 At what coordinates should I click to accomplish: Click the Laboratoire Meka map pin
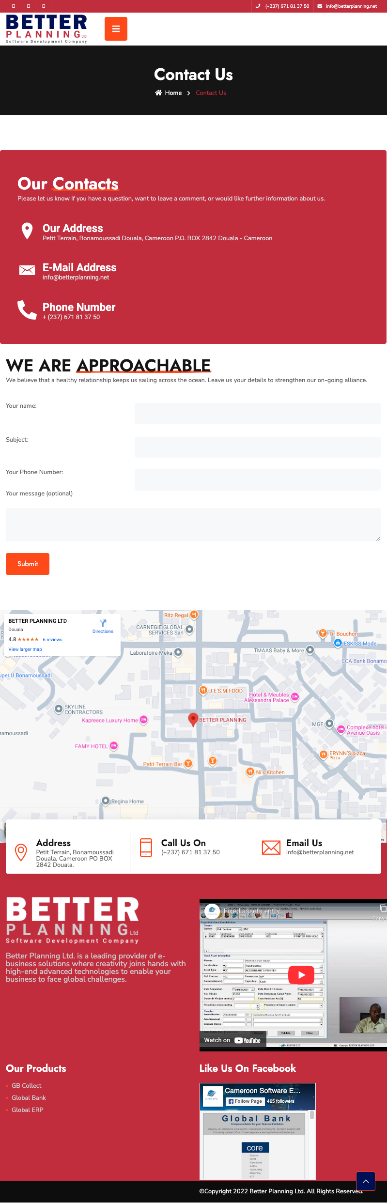click(x=178, y=652)
